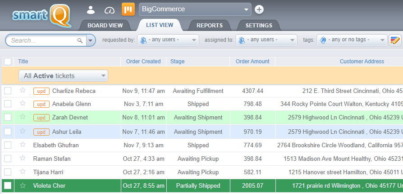Click the Partially Shipped stage cell

198,185
